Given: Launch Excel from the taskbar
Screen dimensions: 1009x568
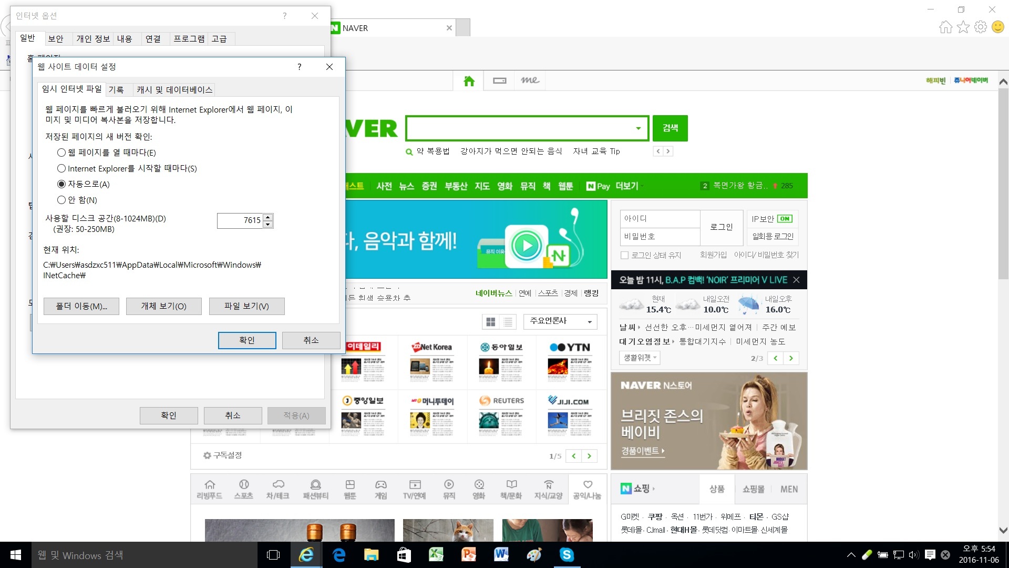Looking at the screenshot, I should 436,555.
